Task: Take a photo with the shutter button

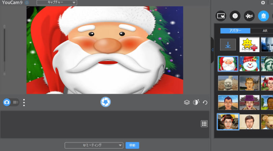Action: [105, 102]
